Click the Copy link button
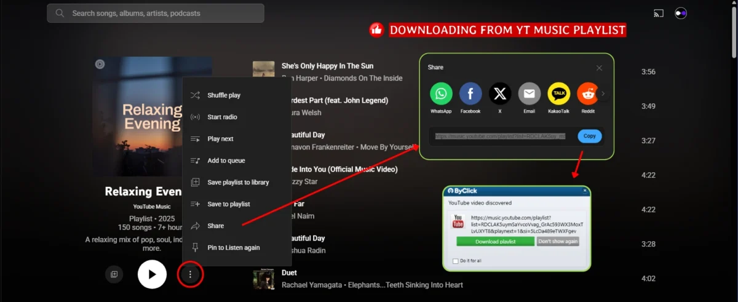The height and width of the screenshot is (302, 738). 589,136
